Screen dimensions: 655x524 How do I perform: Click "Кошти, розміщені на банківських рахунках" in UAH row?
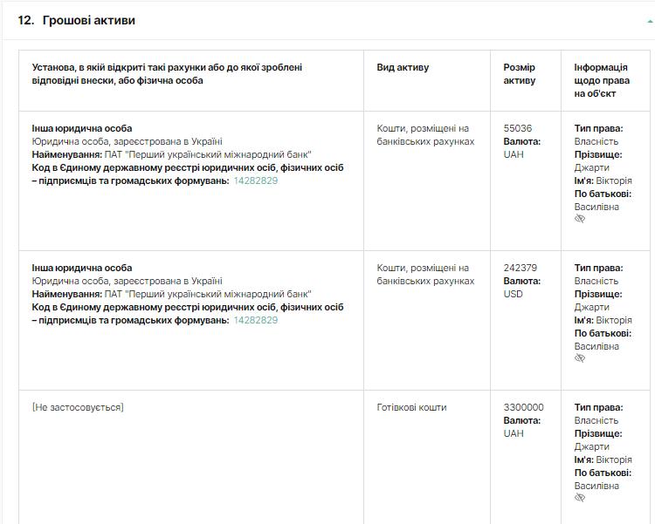click(x=425, y=135)
